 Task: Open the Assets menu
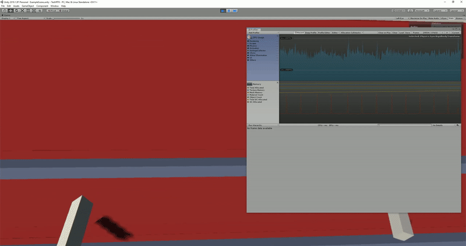click(x=16, y=6)
